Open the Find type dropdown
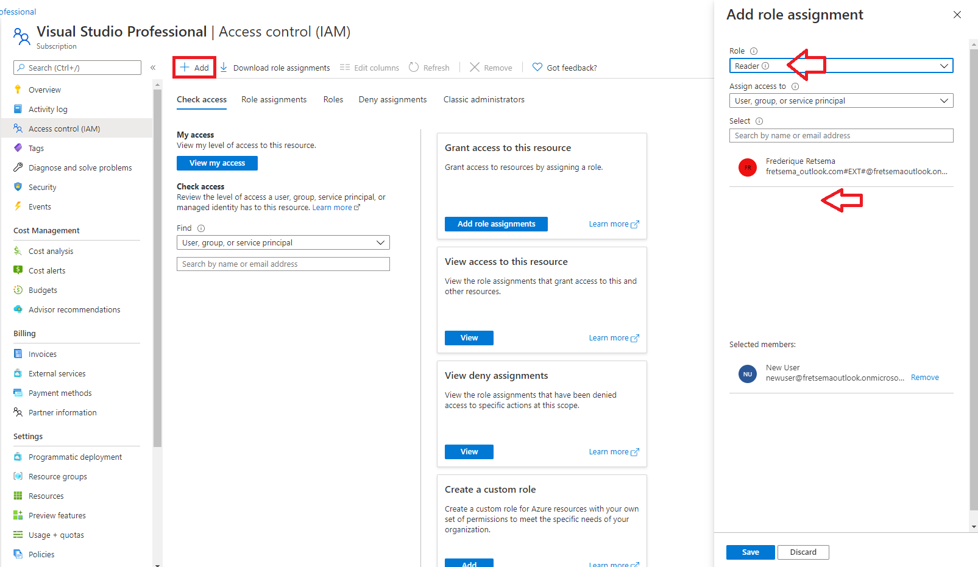This screenshot has height=567, width=978. pos(283,242)
